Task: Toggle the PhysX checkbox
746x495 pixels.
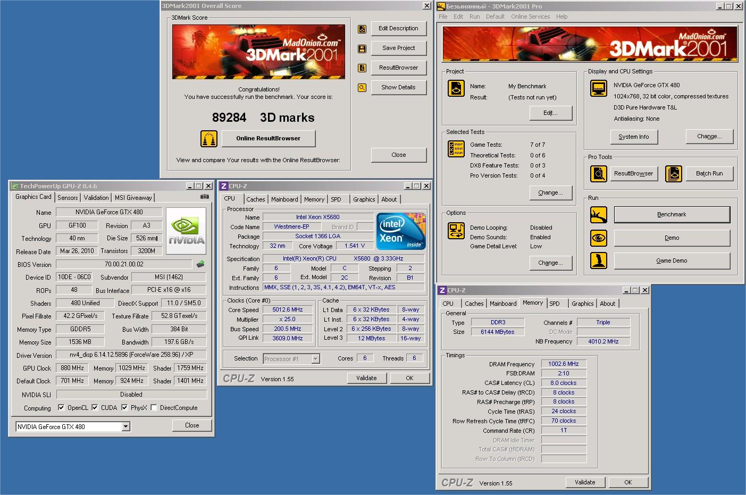Action: pos(124,408)
